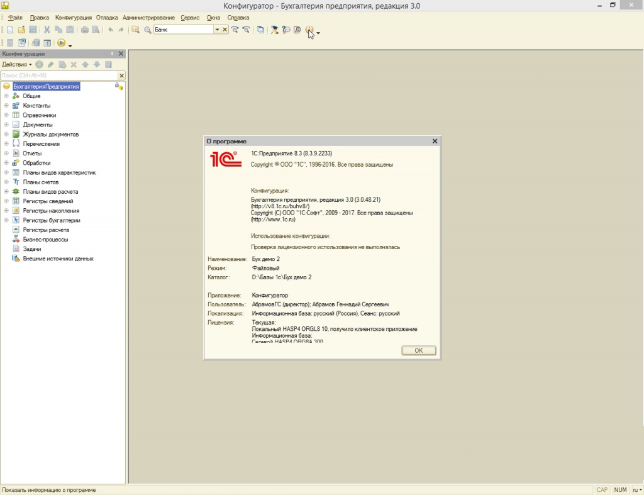
Task: Click the Find previous icon
Action: (x=246, y=30)
